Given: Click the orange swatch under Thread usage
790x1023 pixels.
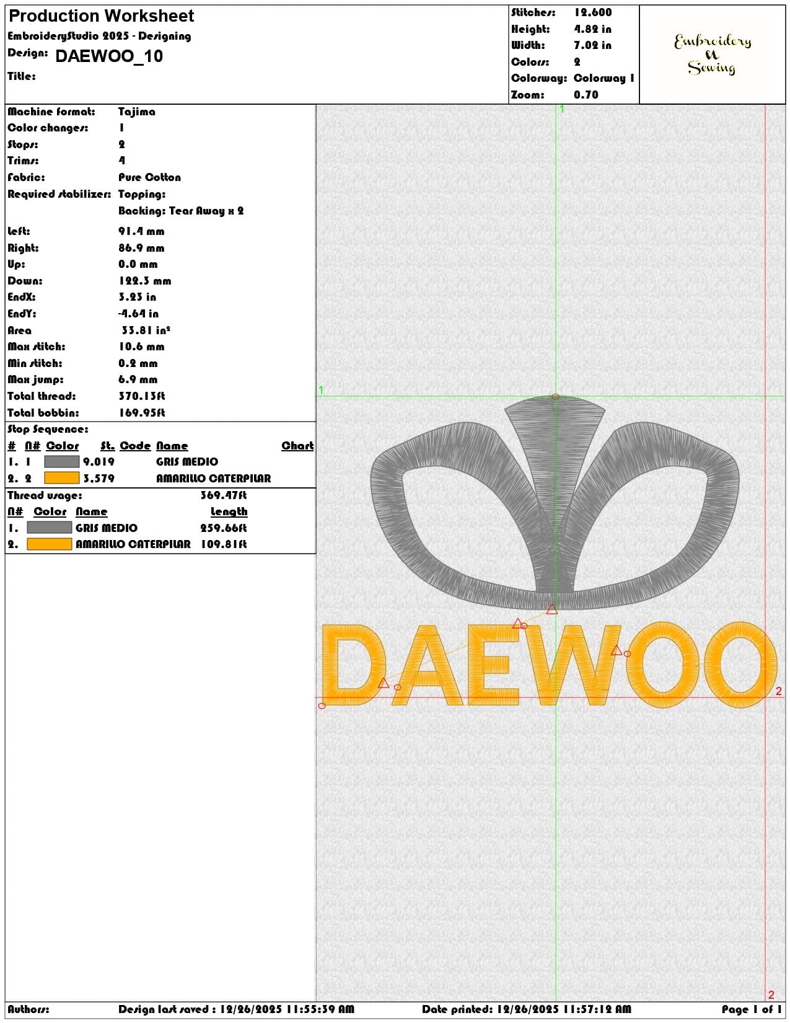Looking at the screenshot, I should coord(50,544).
